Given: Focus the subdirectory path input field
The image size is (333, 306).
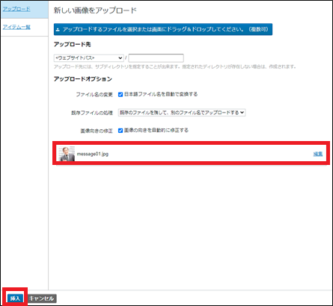Looking at the screenshot, I should tap(156, 58).
